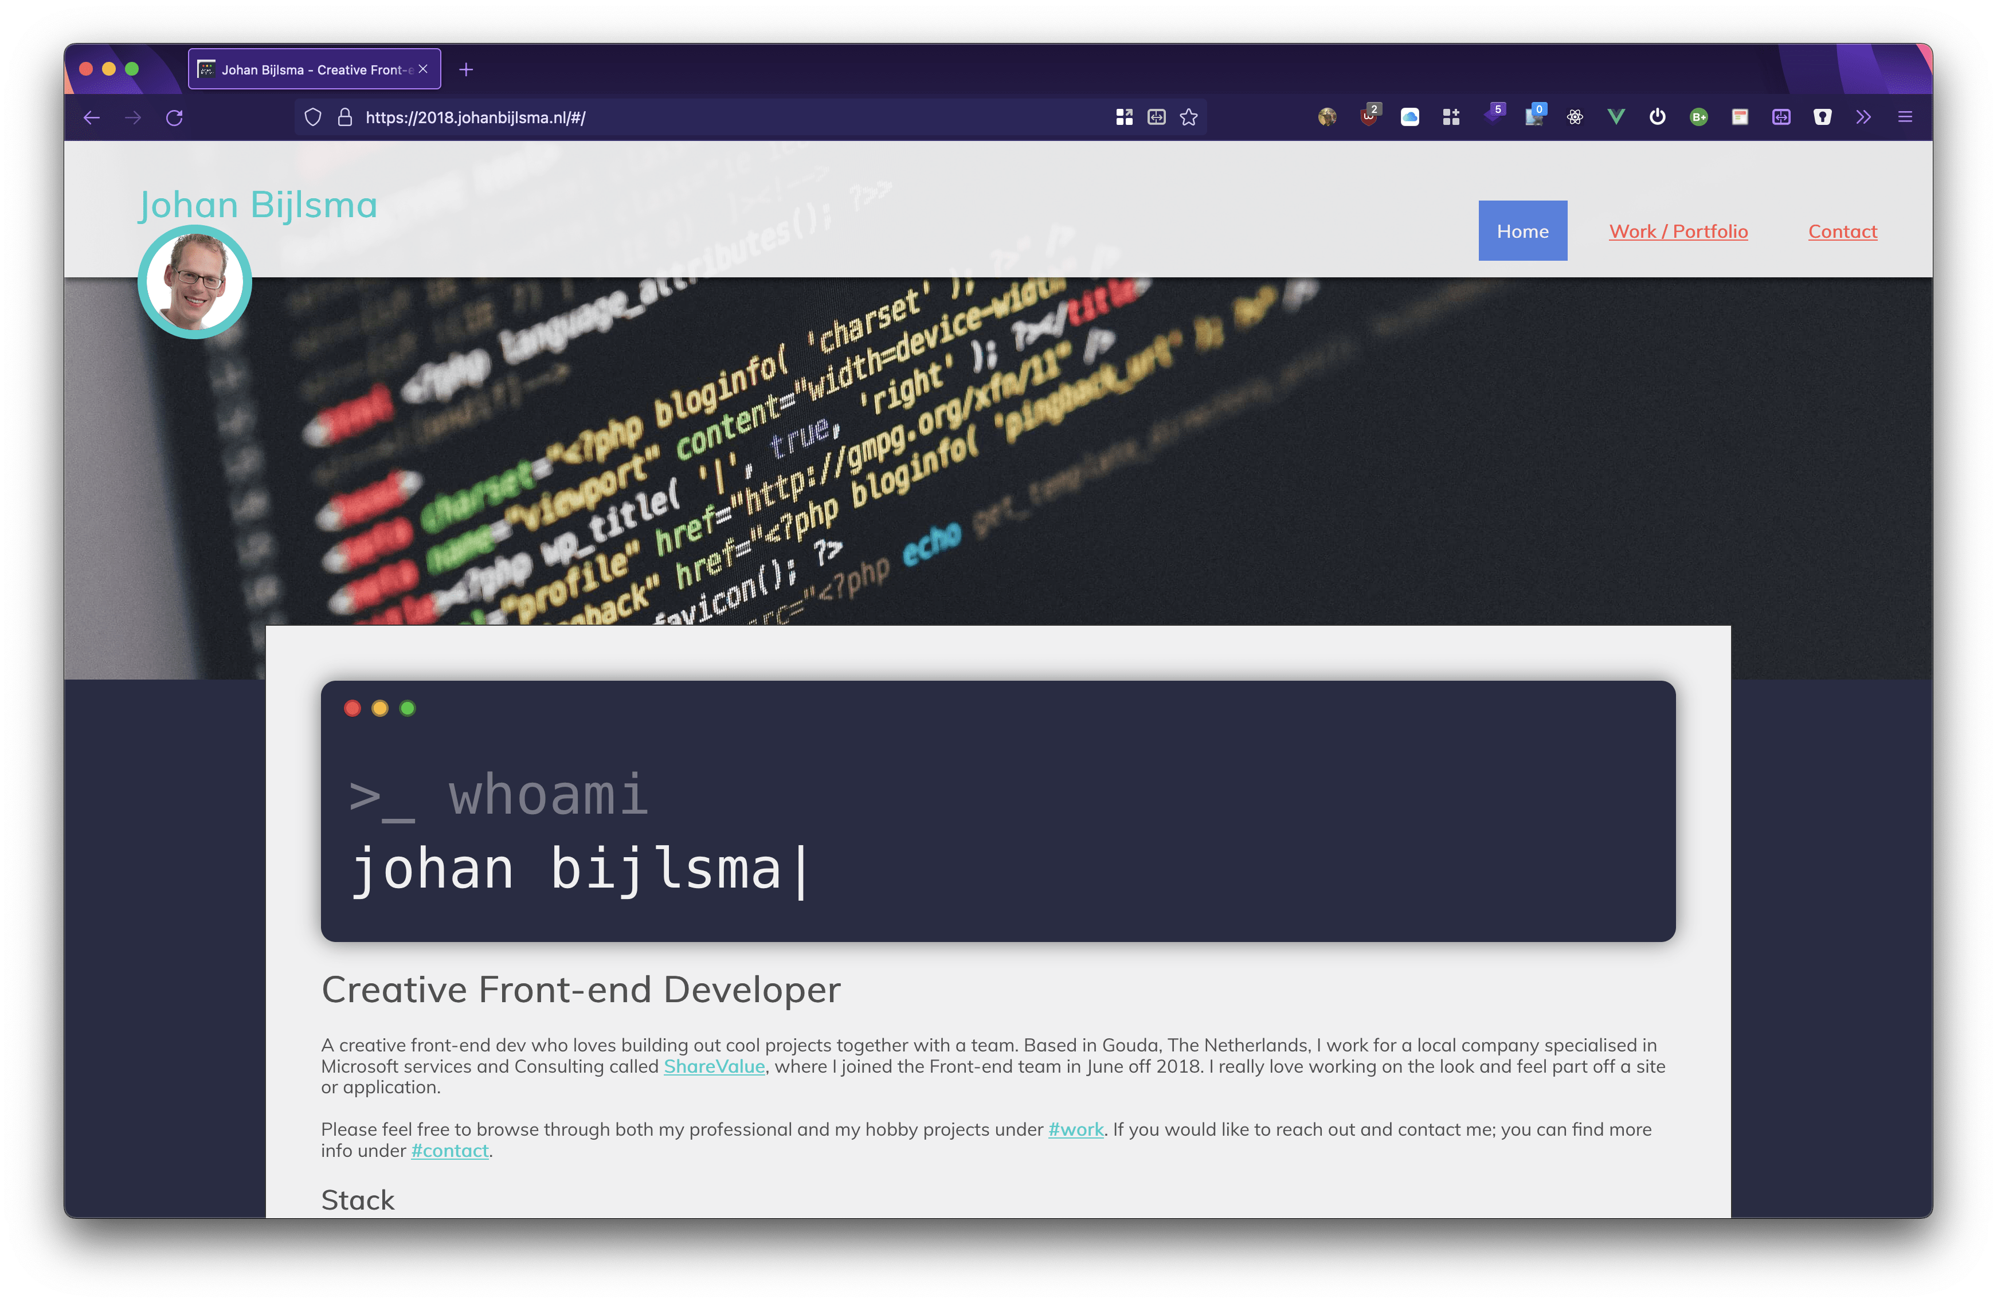Show site security padlock info
Screen dimensions: 1997x1303
tap(345, 117)
